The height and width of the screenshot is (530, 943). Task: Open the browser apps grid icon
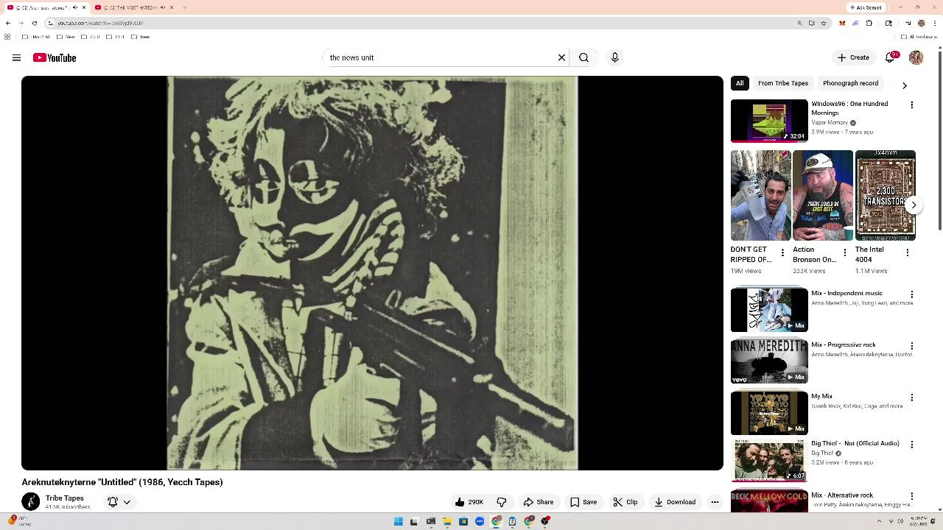7,37
